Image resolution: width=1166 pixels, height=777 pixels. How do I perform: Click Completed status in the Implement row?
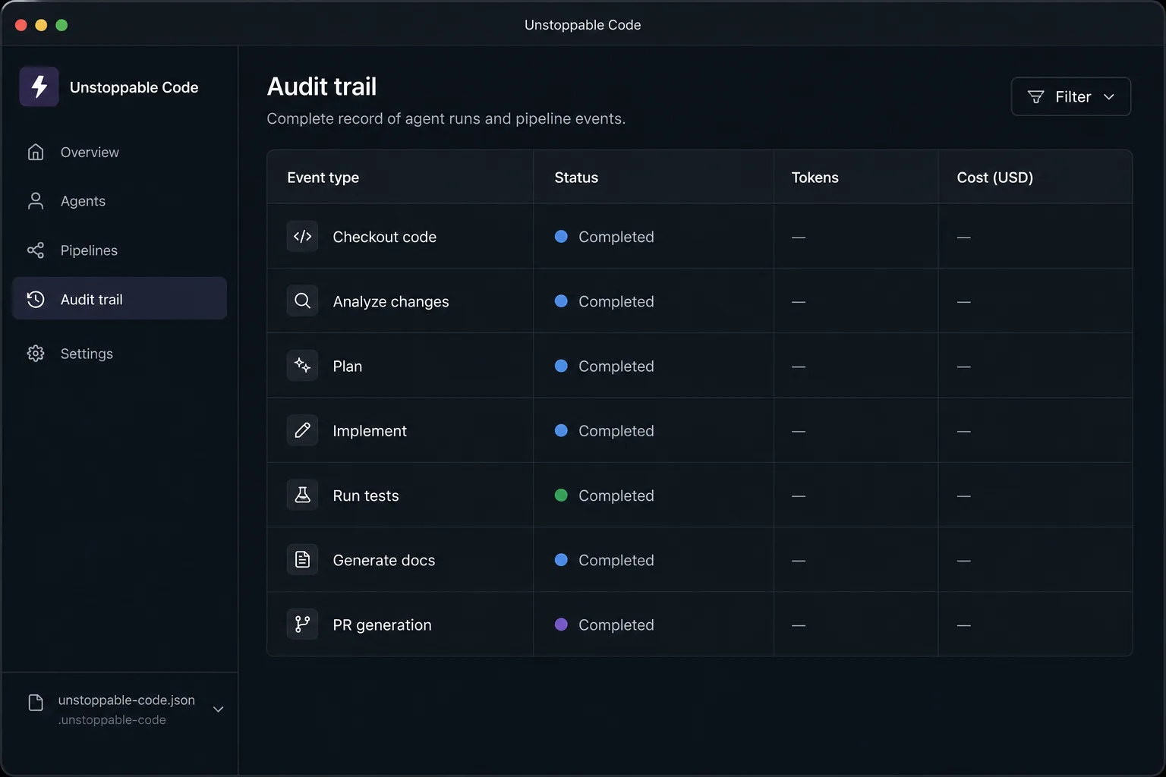616,431
